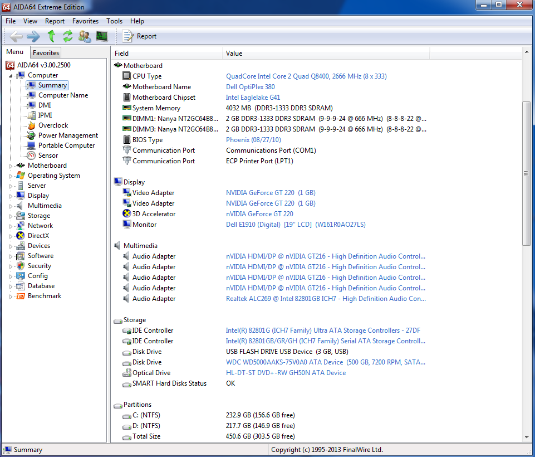The height and width of the screenshot is (457, 535).
Task: Expand the Multimedia tree node
Action: coord(11,206)
